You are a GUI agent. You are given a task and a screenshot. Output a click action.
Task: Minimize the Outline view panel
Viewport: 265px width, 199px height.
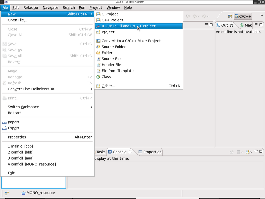(x=256, y=24)
